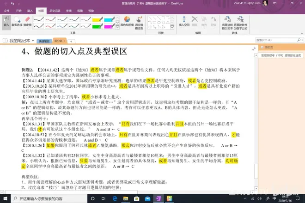Activate the Lasso Select tool

click(x=17, y=22)
